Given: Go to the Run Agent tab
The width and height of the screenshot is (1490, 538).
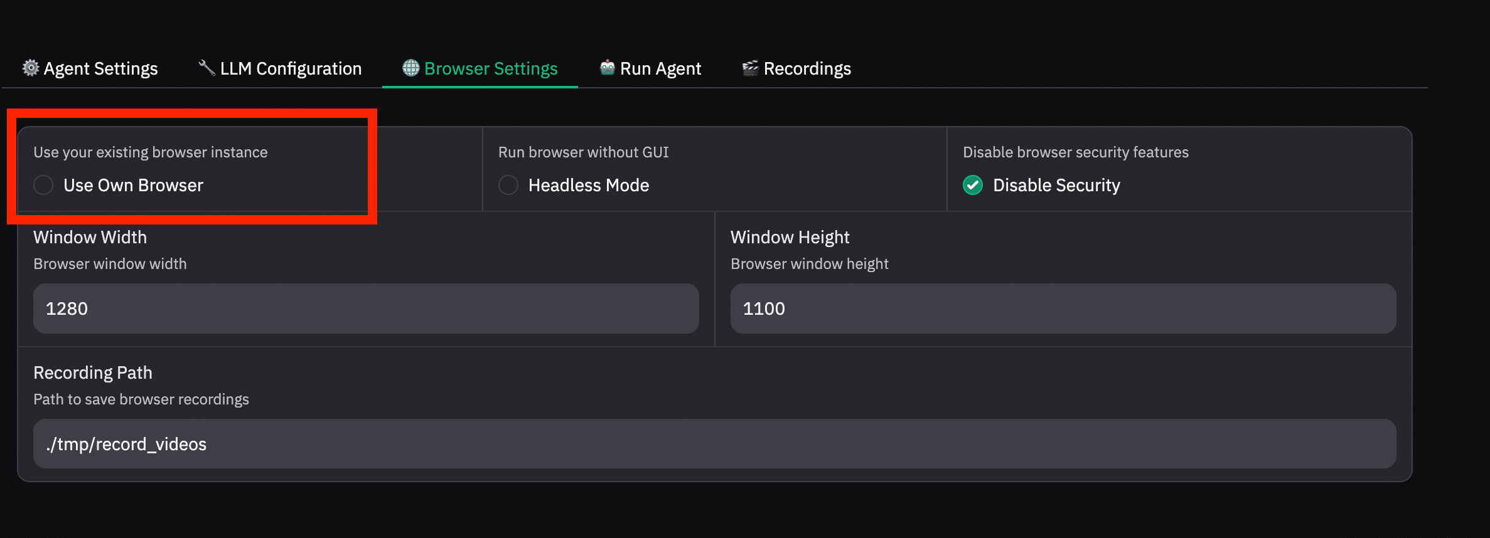Looking at the screenshot, I should (660, 68).
